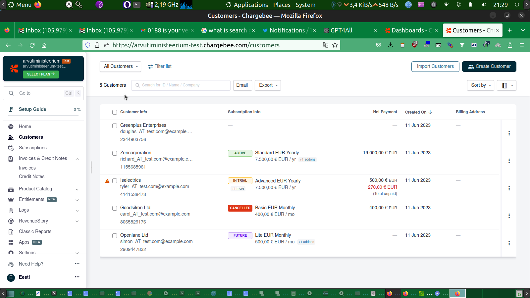The image size is (530, 298).
Task: Open a new browser tab
Action: [510, 30]
